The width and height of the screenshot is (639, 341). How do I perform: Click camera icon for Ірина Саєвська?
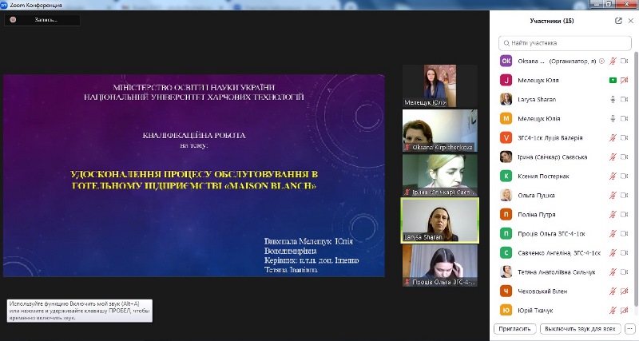pyautogui.click(x=624, y=157)
